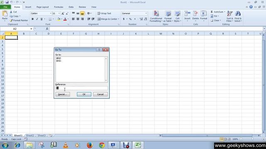Open Sort & Filter menu
266x149 pixels.
pyautogui.click(x=230, y=16)
